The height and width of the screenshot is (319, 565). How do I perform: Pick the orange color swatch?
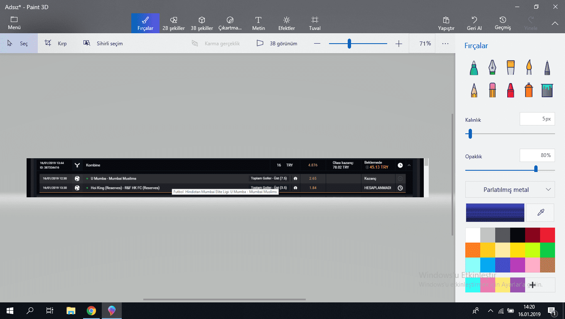point(473,250)
